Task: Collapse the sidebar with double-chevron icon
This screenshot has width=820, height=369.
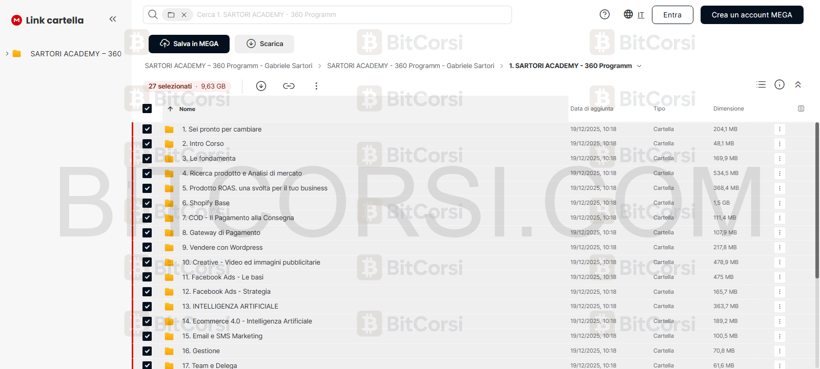Action: tap(113, 19)
